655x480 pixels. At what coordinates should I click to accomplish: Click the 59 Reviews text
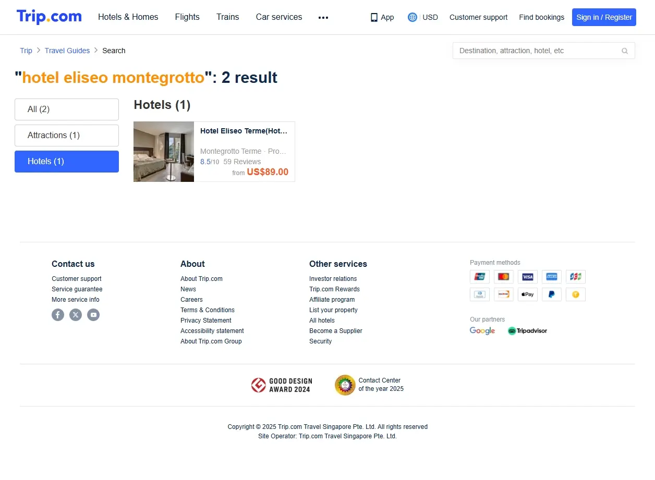pos(242,162)
